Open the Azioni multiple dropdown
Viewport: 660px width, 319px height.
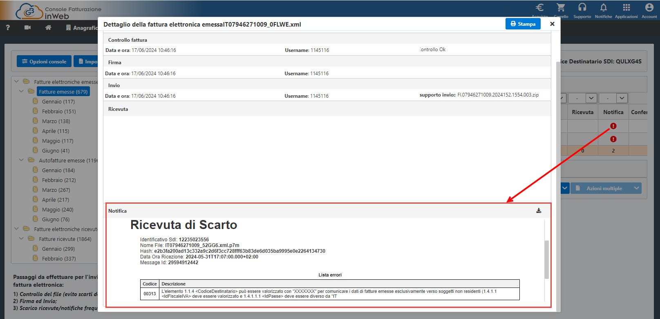[x=606, y=188]
